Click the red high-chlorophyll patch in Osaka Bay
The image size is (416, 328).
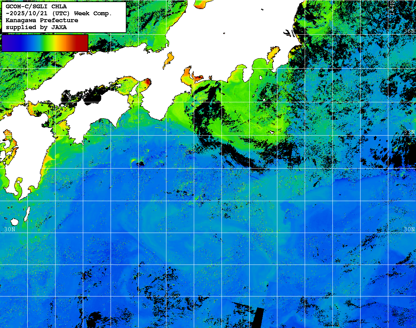[x=148, y=82]
